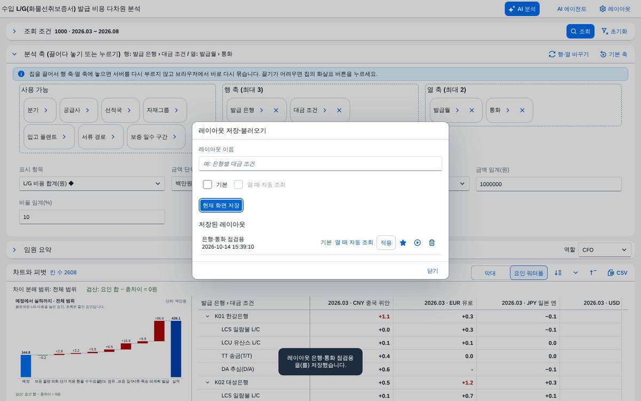Sort descending with the down-arrow sort icon
This screenshot has width=641, height=401.
click(x=558, y=273)
